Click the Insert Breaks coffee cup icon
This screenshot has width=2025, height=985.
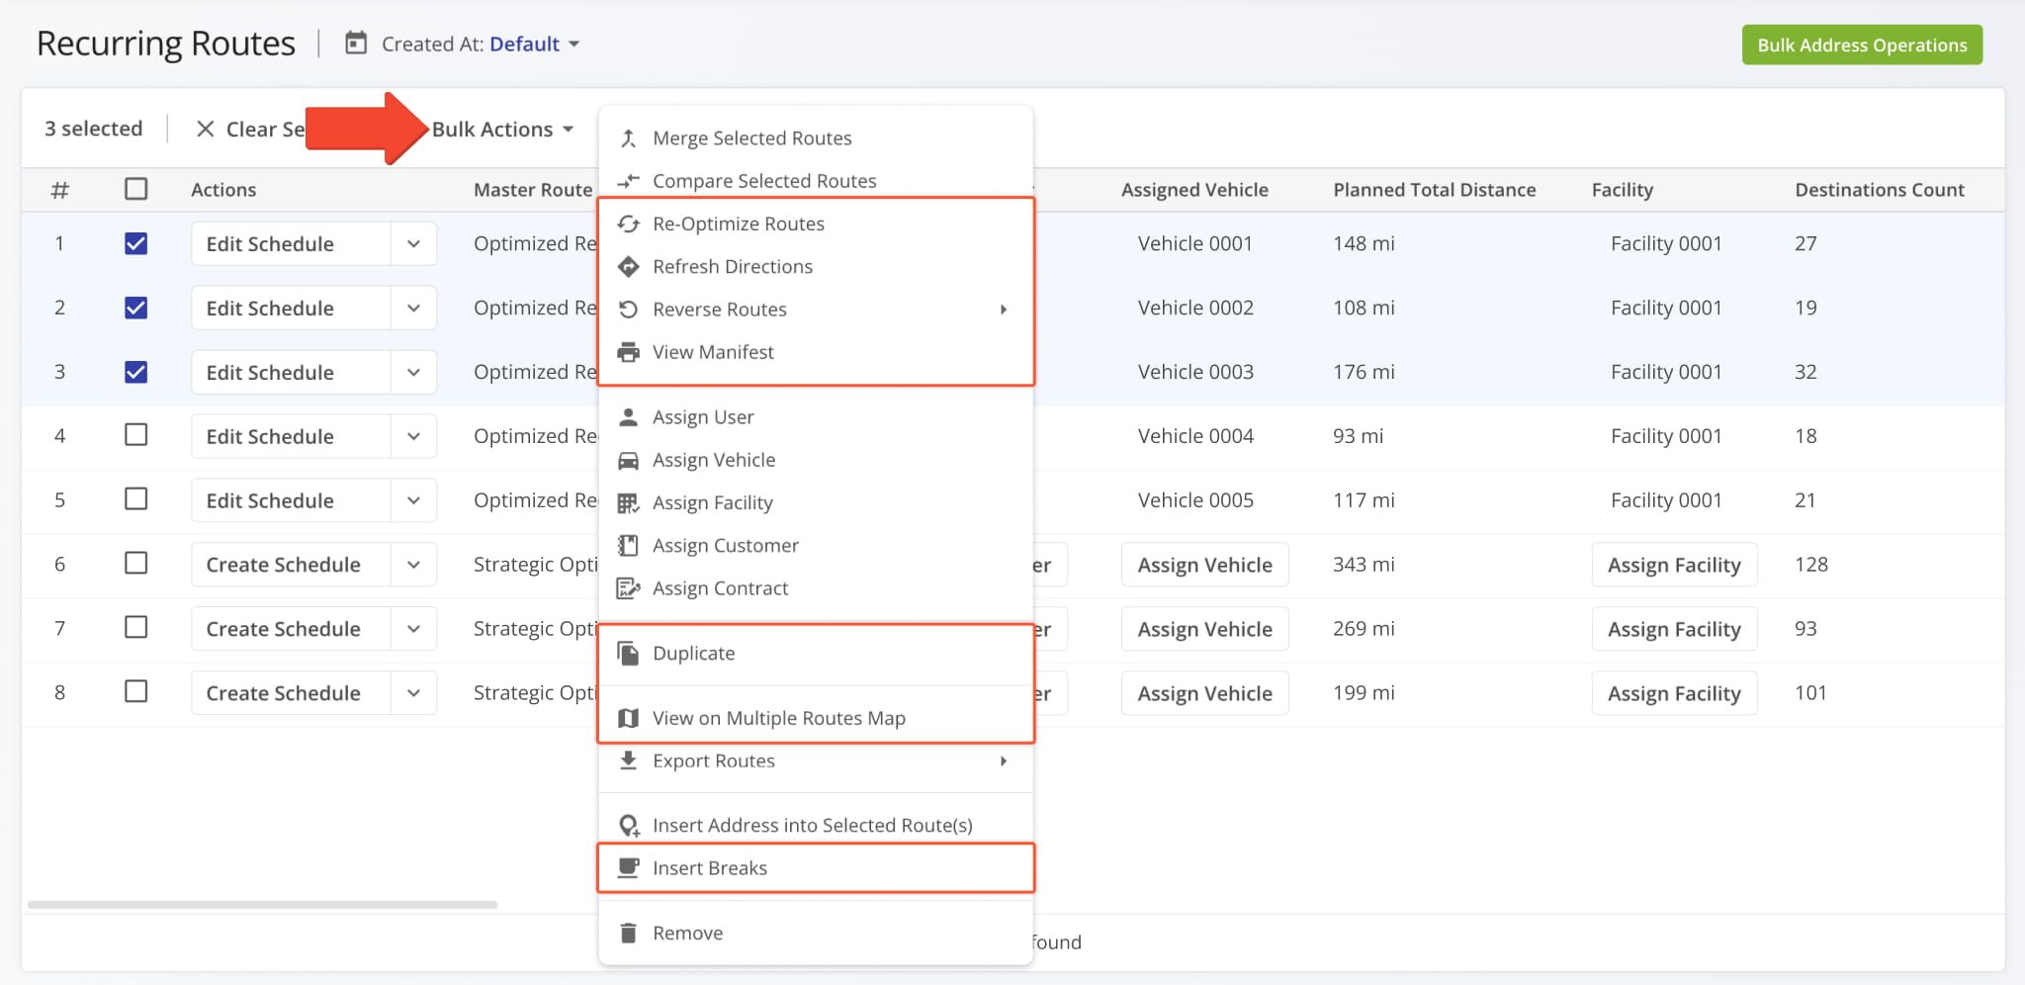[x=628, y=868]
